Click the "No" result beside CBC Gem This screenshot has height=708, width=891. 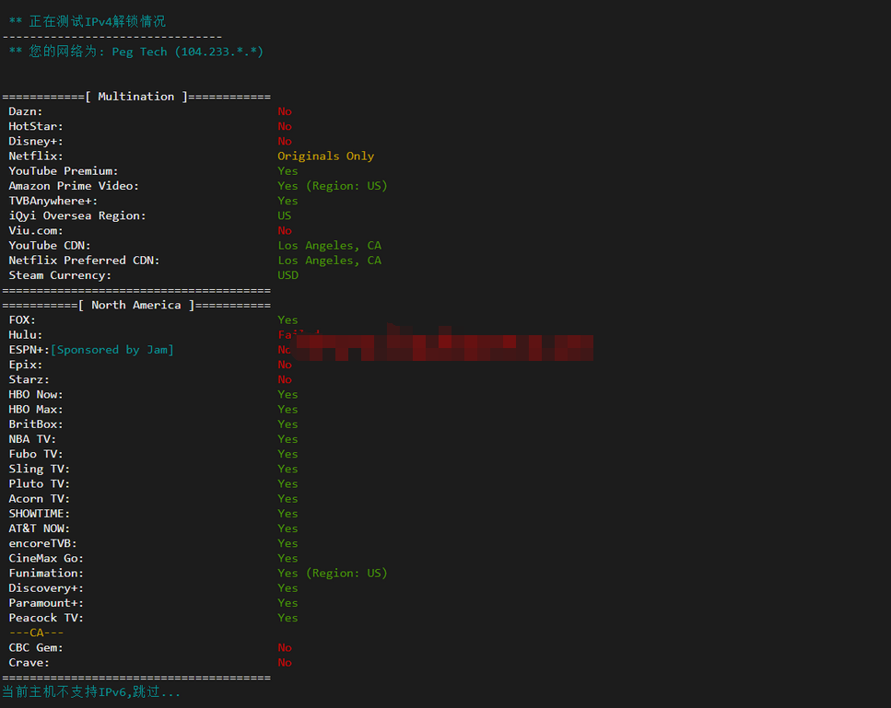pos(285,648)
